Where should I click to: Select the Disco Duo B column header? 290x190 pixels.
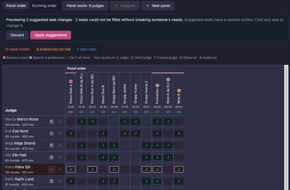(x=103, y=94)
